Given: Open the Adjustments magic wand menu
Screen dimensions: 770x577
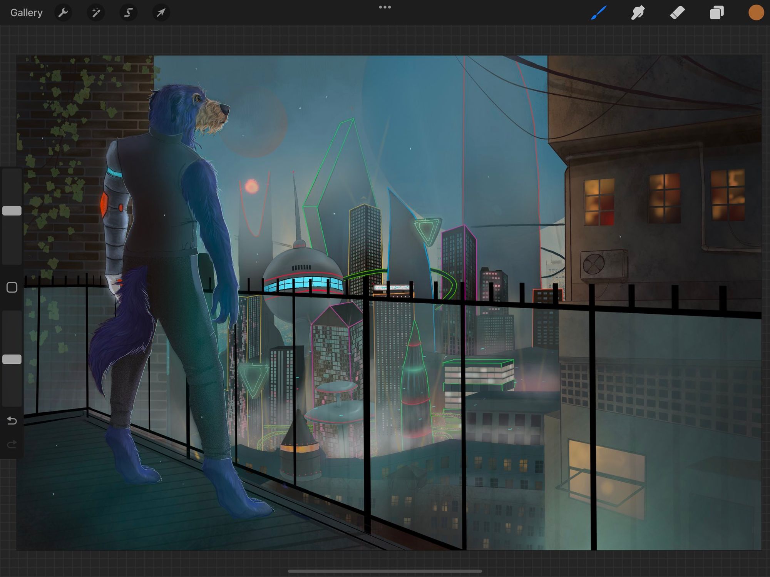Looking at the screenshot, I should (95, 13).
